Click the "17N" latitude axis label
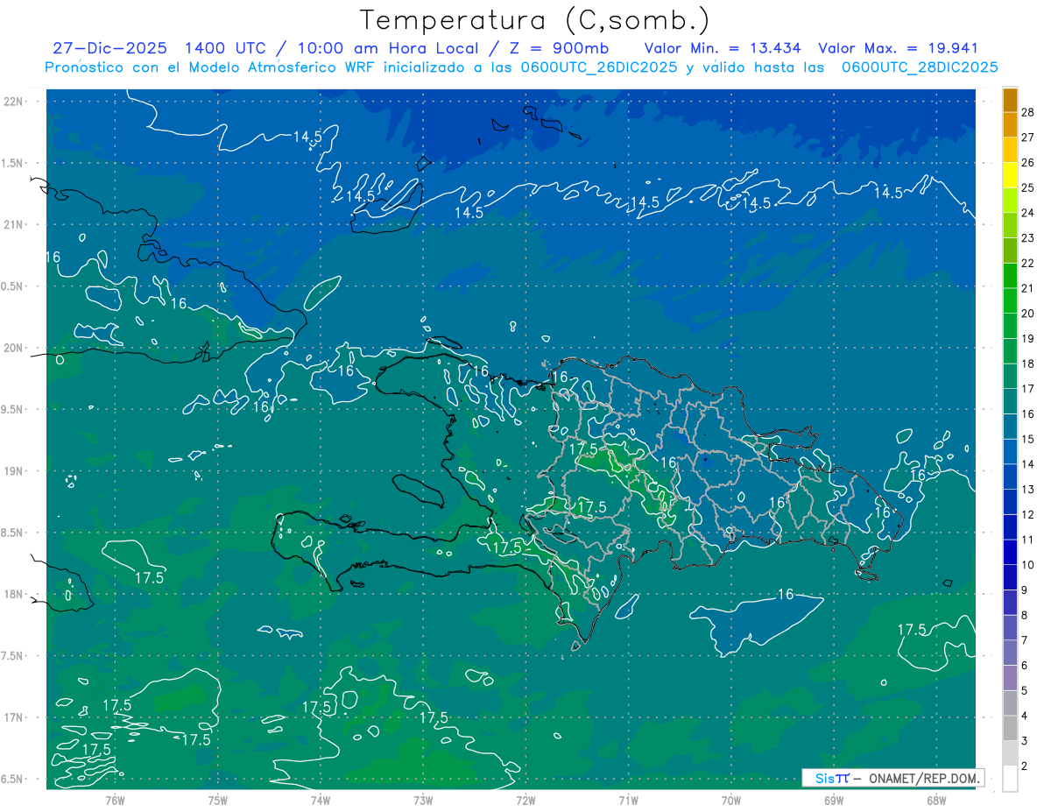This screenshot has width=1051, height=812. 13,717
